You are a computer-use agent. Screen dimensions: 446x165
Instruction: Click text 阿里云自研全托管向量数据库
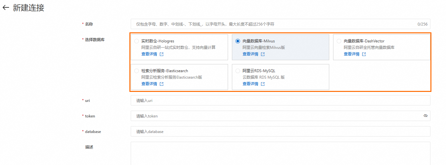tap(369, 48)
